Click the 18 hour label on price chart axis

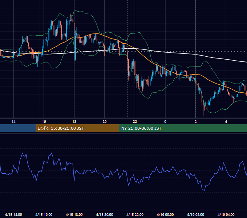pyautogui.click(x=74, y=122)
